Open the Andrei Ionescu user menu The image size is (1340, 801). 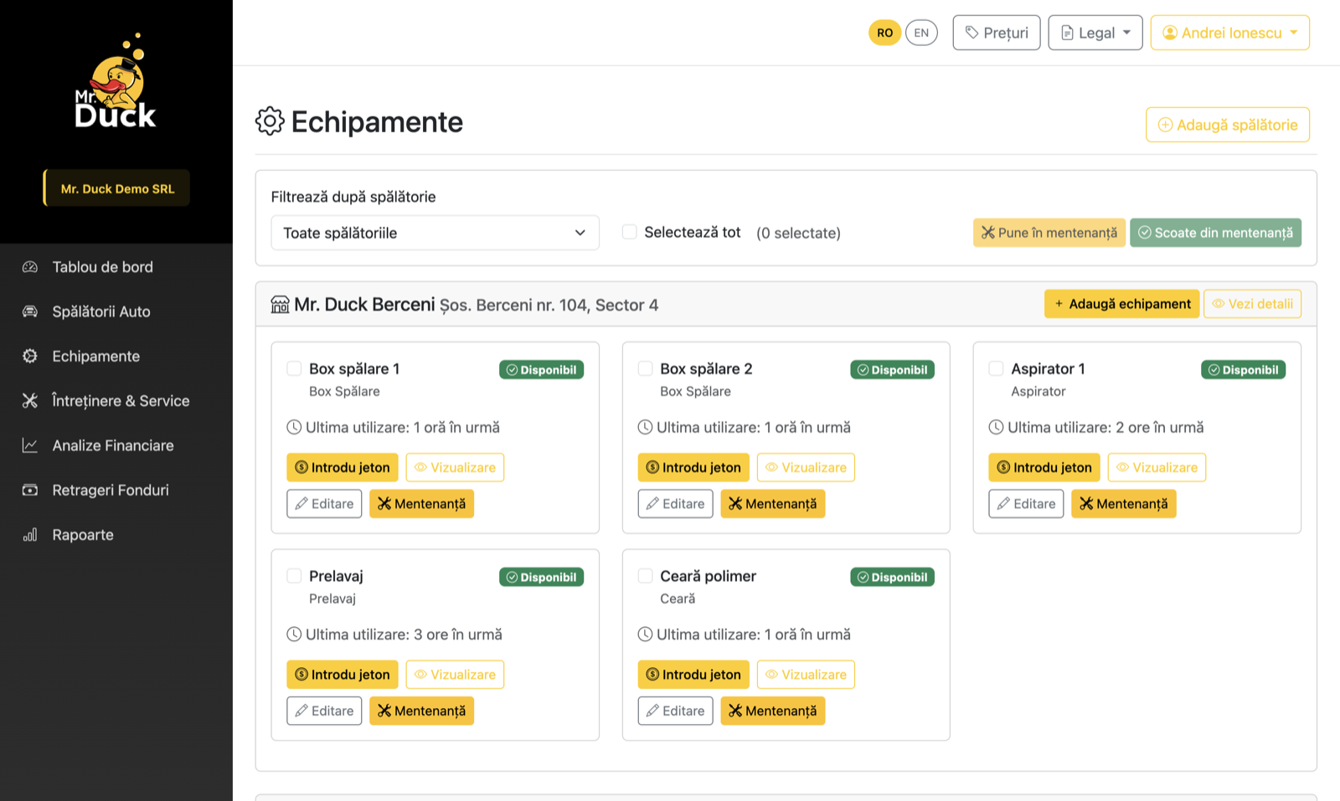point(1229,33)
